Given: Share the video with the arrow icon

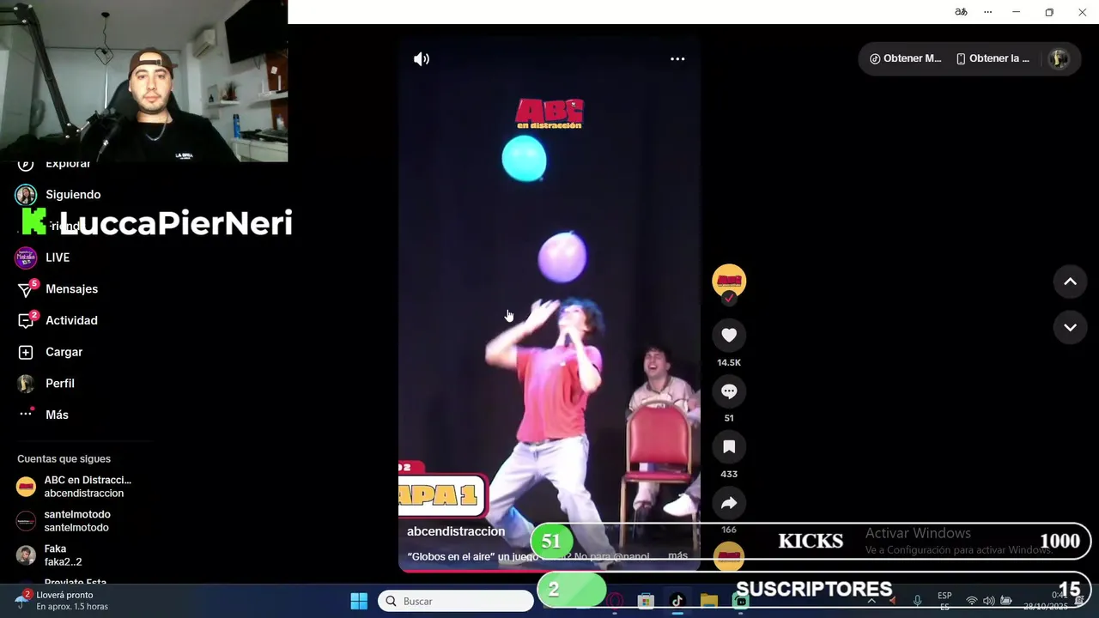Looking at the screenshot, I should pyautogui.click(x=729, y=503).
